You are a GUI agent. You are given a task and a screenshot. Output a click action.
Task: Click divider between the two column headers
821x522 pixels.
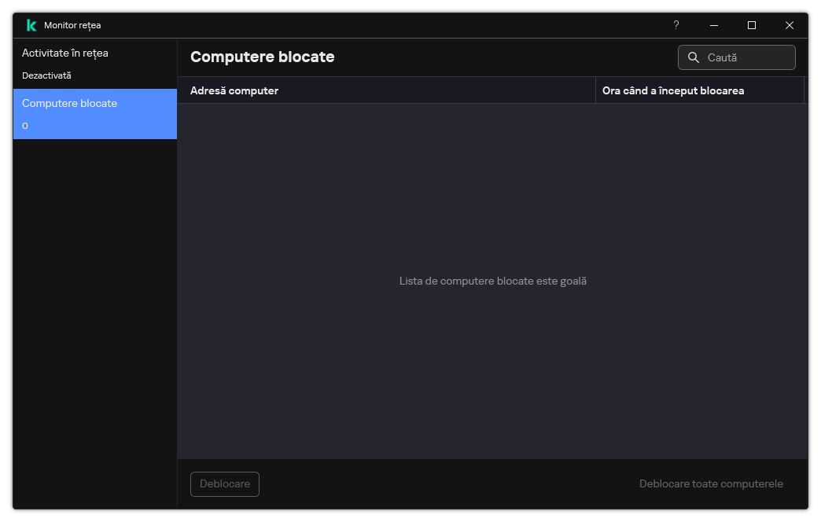coord(595,90)
